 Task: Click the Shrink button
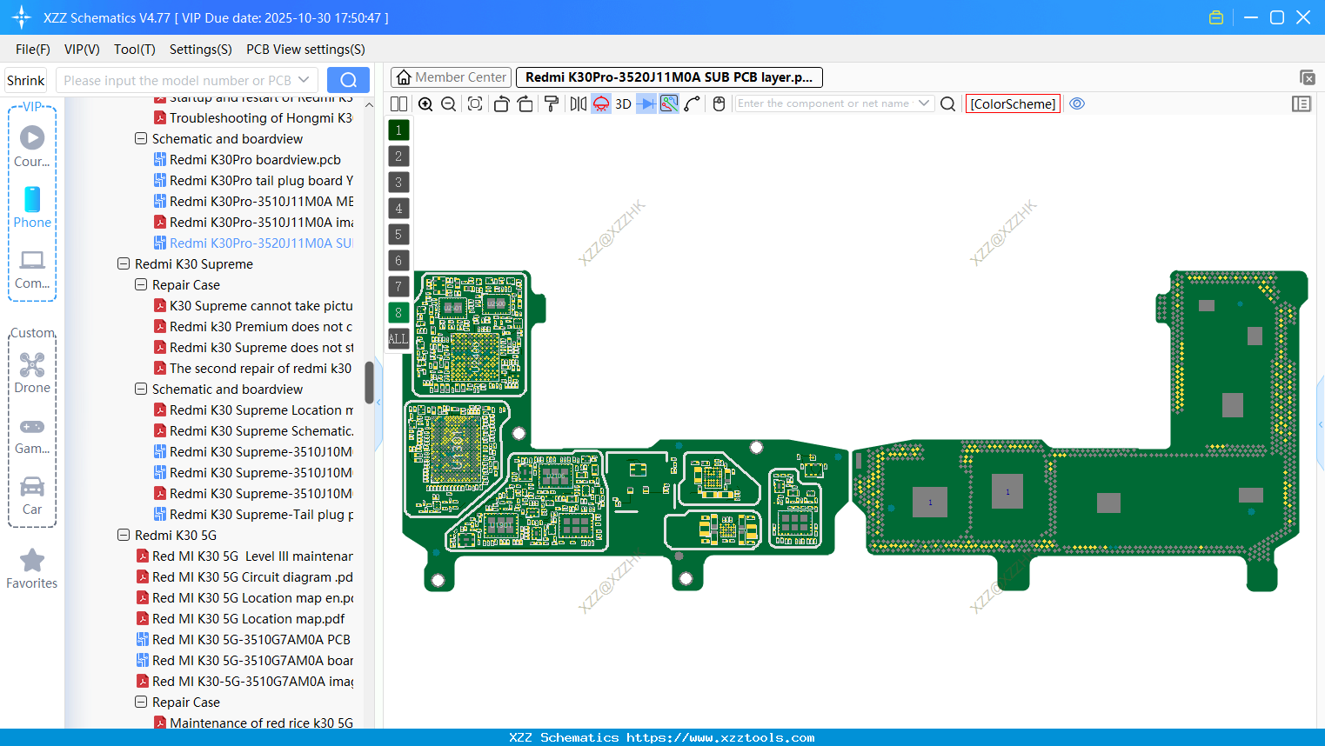25,79
